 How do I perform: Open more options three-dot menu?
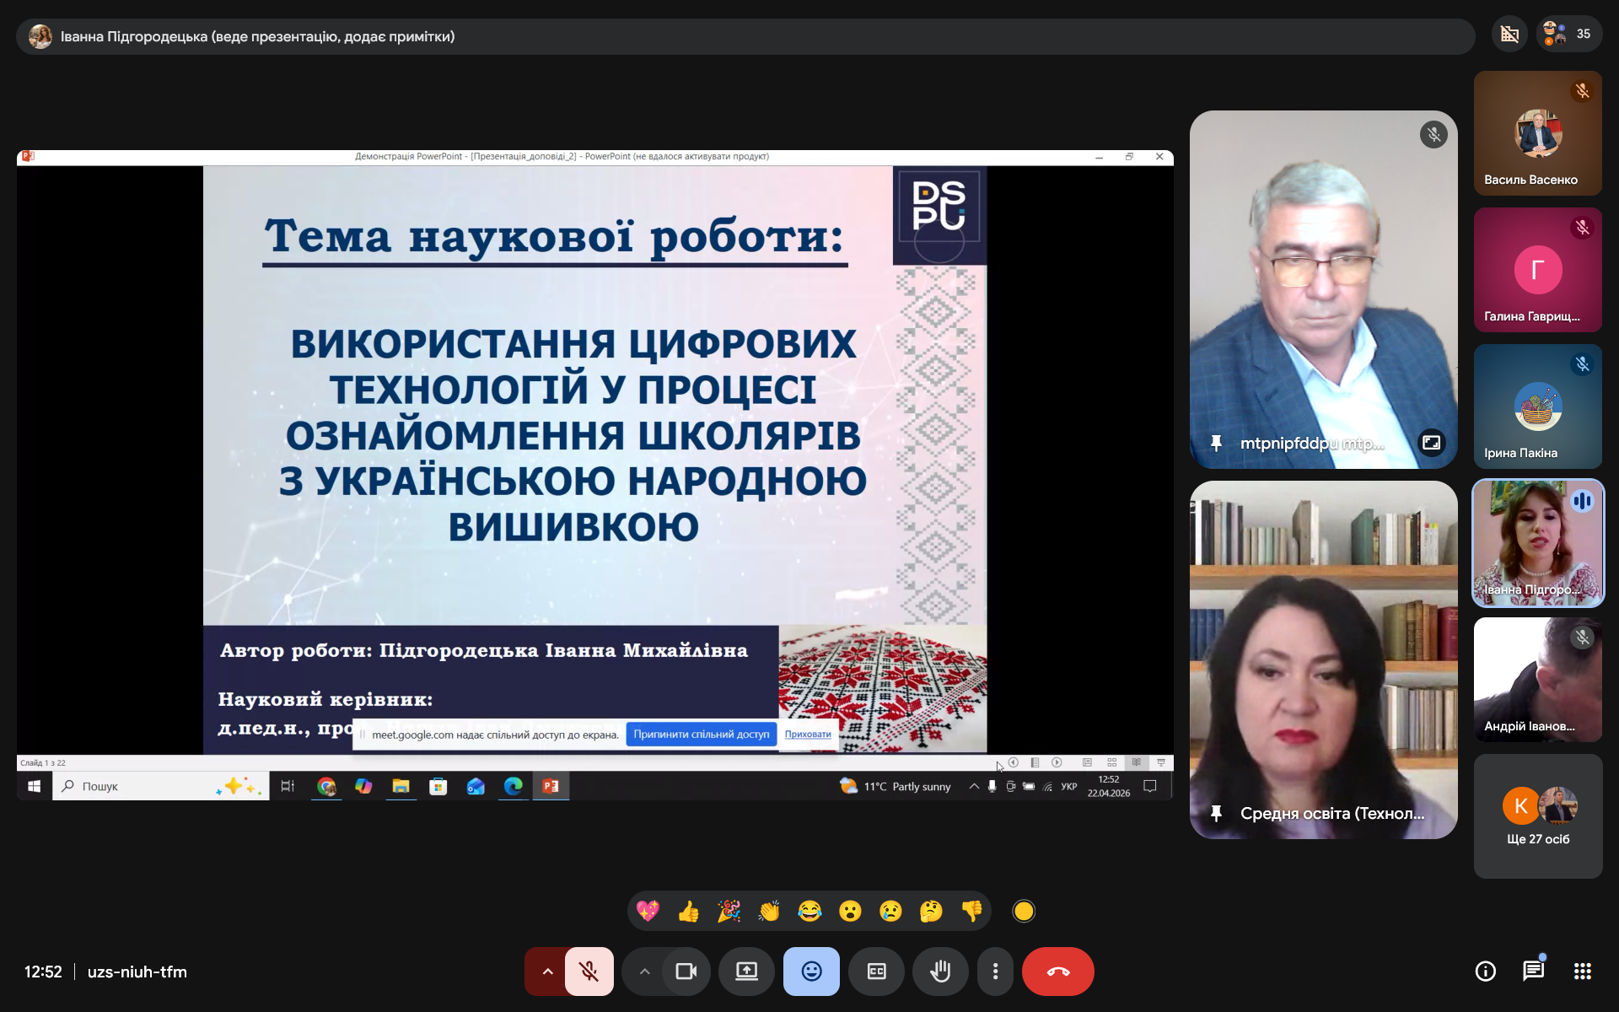[995, 972]
